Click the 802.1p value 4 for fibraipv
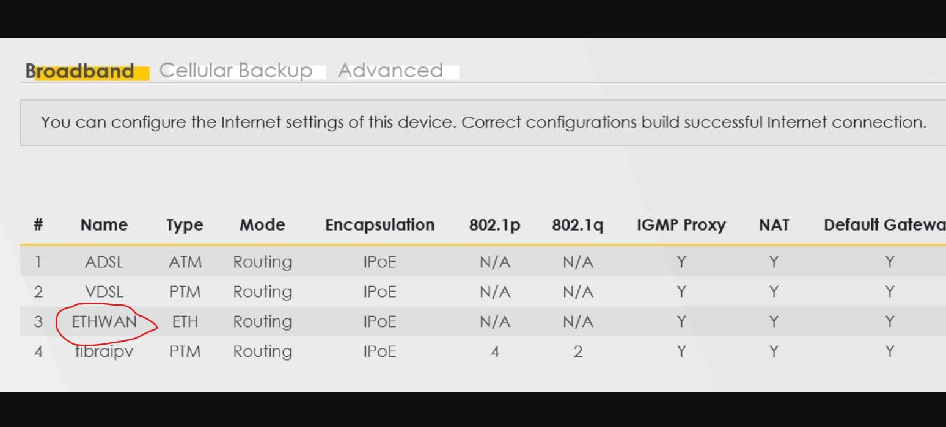This screenshot has width=946, height=427. pos(494,351)
